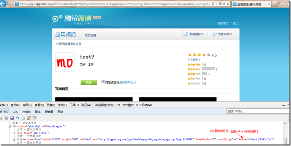Image resolution: width=291 pixels, height=146 pixels.
Task: Open the 文件(F) developer tools menu
Action: [x=4, y=105]
